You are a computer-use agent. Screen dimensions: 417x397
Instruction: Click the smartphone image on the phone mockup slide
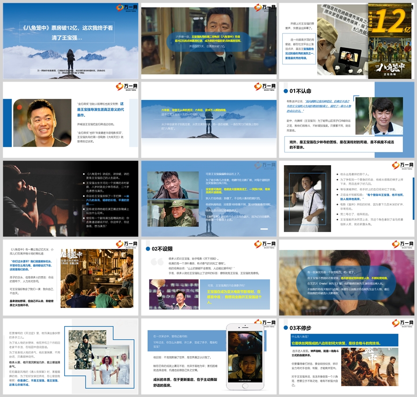pyautogui.click(x=245, y=357)
